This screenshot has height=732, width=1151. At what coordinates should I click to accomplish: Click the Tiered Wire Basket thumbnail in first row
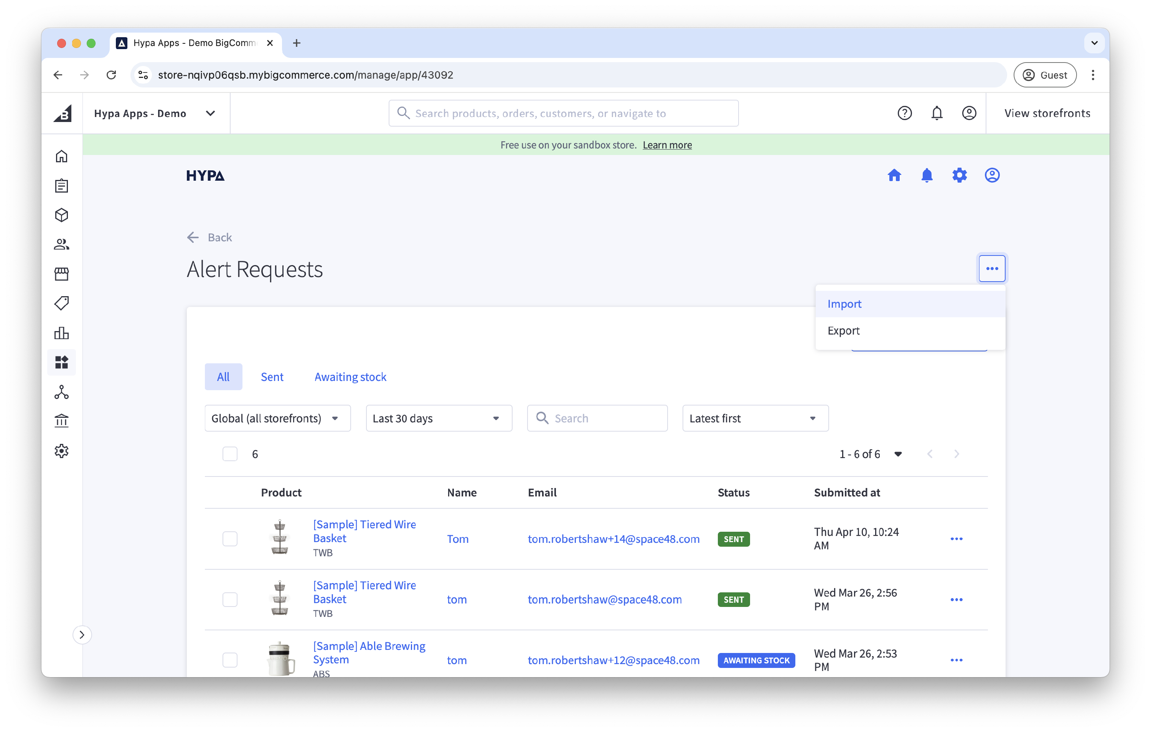[280, 537]
